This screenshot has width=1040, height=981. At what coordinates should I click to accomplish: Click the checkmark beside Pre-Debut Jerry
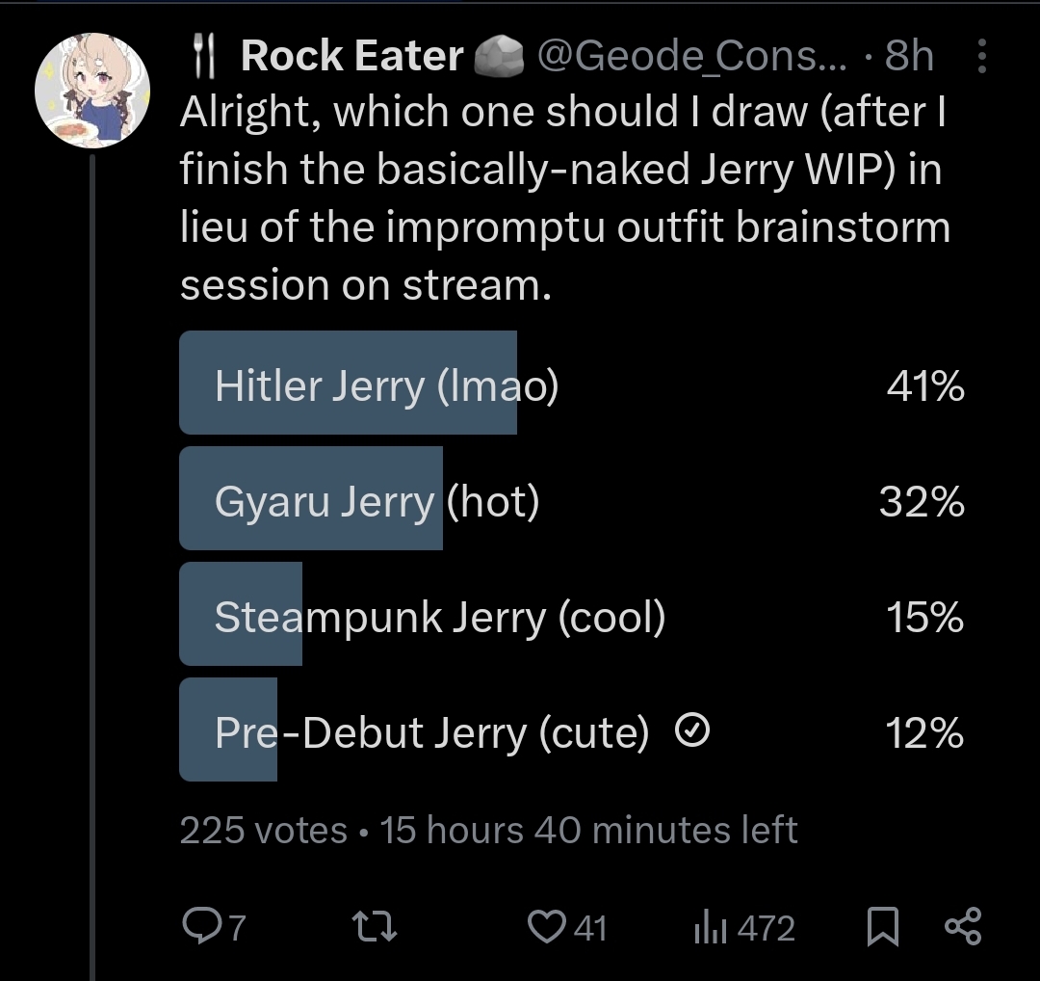pos(693,733)
